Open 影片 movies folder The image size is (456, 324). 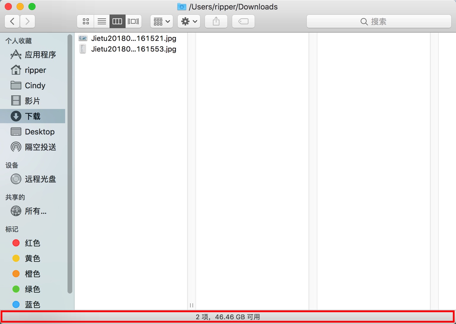tap(32, 101)
